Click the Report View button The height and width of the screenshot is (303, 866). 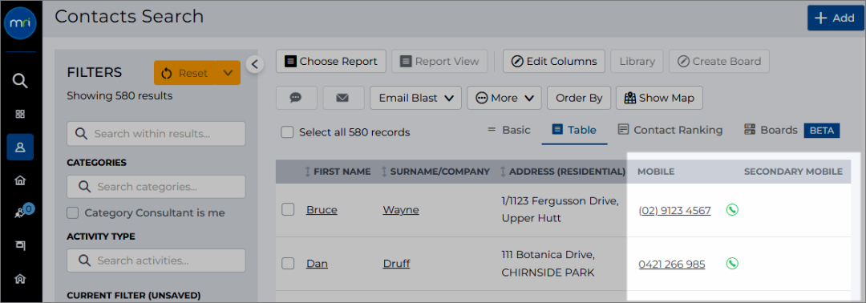439,61
